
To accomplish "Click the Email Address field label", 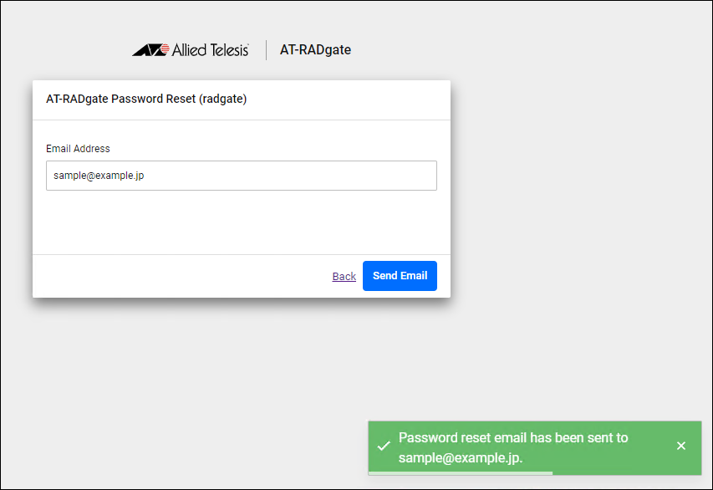I will pyautogui.click(x=78, y=149).
